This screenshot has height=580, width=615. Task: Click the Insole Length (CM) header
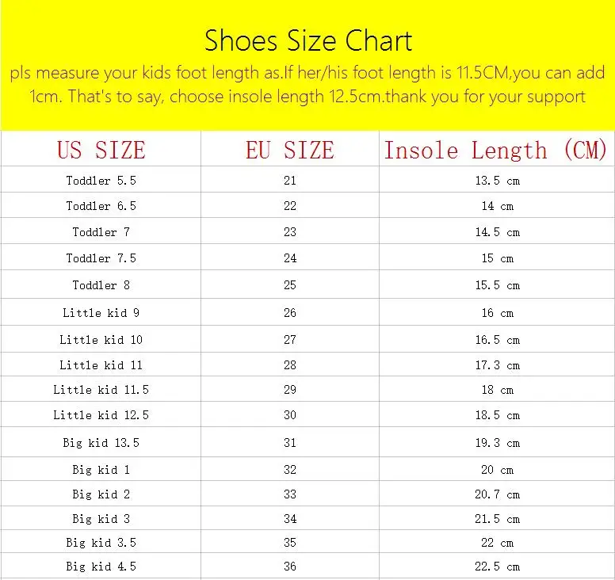(x=495, y=150)
